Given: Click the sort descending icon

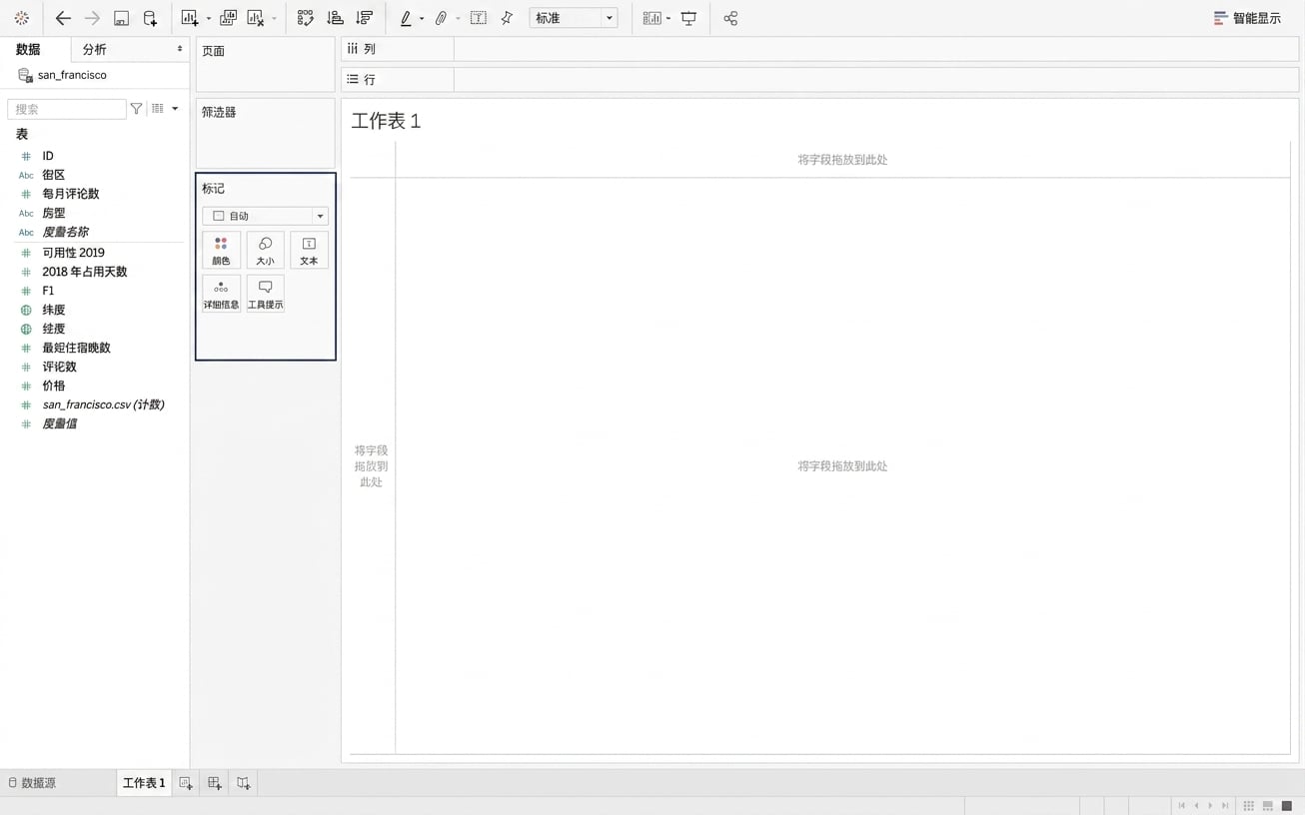Looking at the screenshot, I should click(x=364, y=18).
